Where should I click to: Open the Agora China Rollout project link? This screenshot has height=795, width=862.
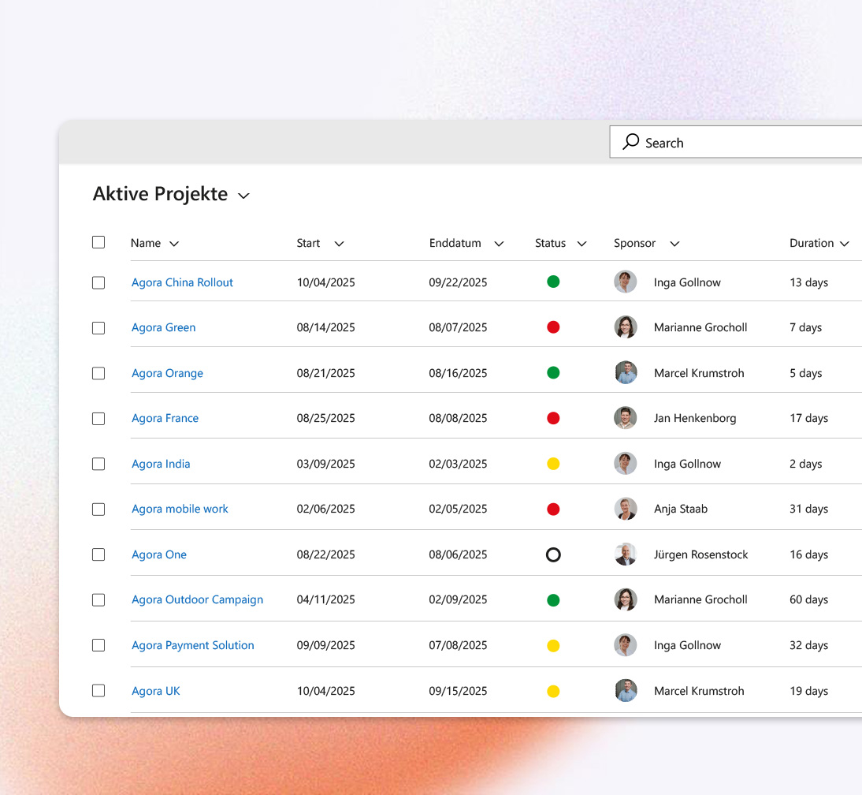[182, 282]
